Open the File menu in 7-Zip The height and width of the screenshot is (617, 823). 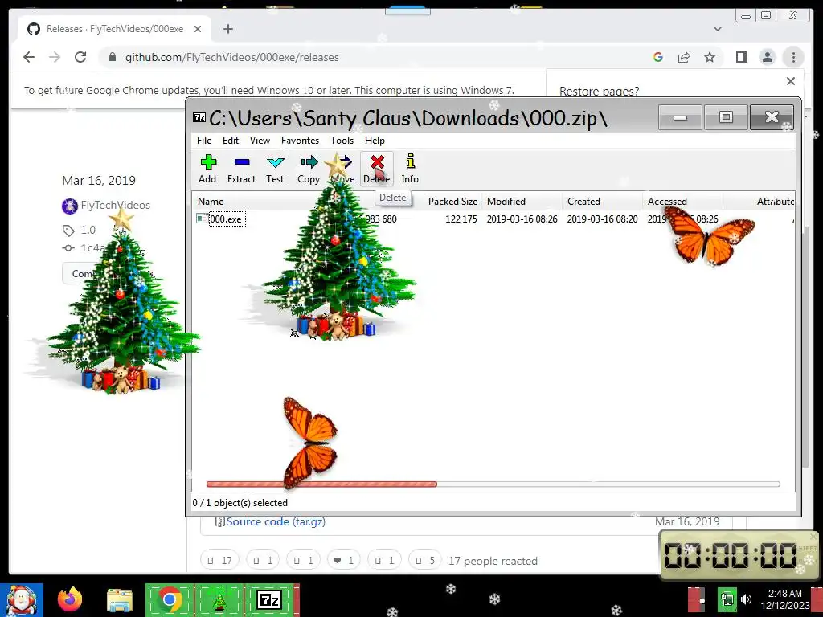[204, 140]
